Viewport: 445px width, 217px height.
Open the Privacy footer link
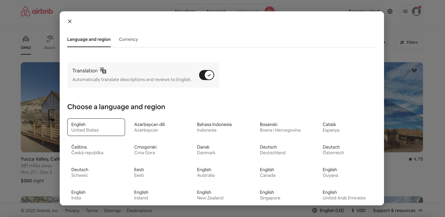[x=72, y=211]
